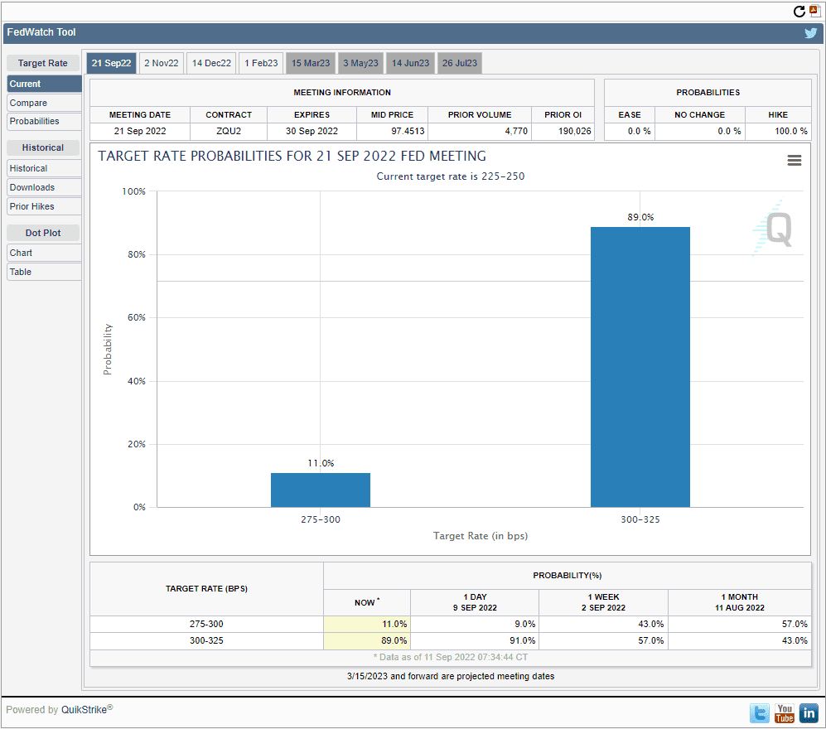Click the QuikStrike Q logo watermark
The image size is (826, 729).
[773, 228]
